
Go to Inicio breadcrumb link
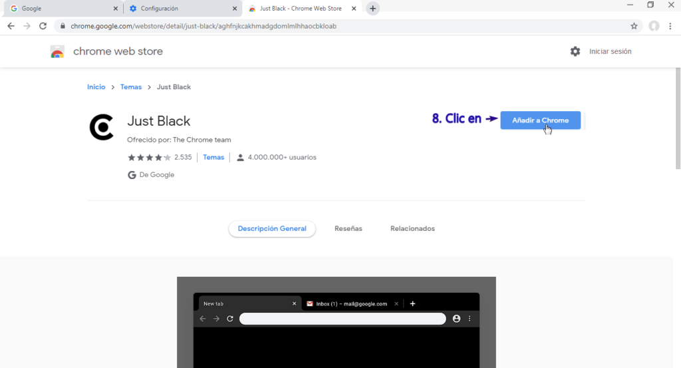point(96,87)
